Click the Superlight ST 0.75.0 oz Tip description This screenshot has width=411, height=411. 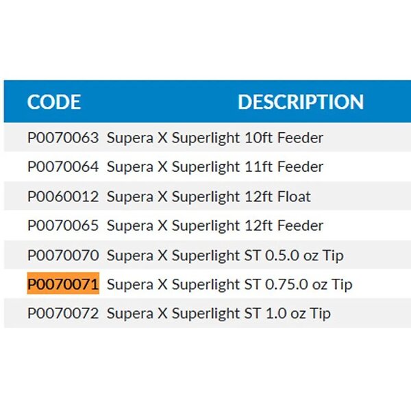[x=229, y=284]
